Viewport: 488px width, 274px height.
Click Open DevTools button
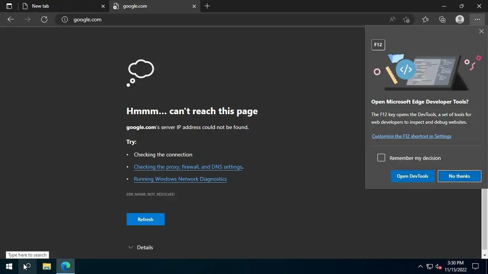pyautogui.click(x=413, y=176)
